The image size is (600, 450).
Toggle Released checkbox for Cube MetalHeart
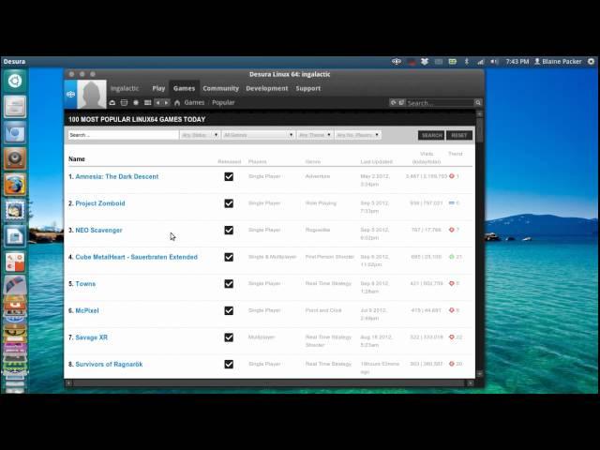(x=229, y=257)
